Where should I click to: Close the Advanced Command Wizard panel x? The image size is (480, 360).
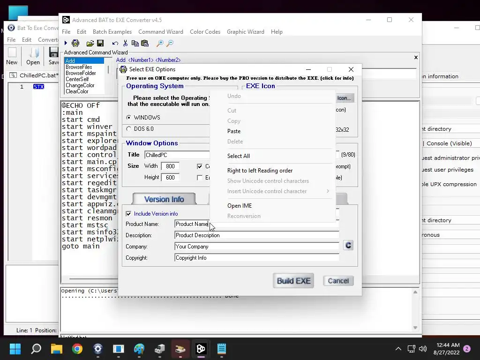416,57
